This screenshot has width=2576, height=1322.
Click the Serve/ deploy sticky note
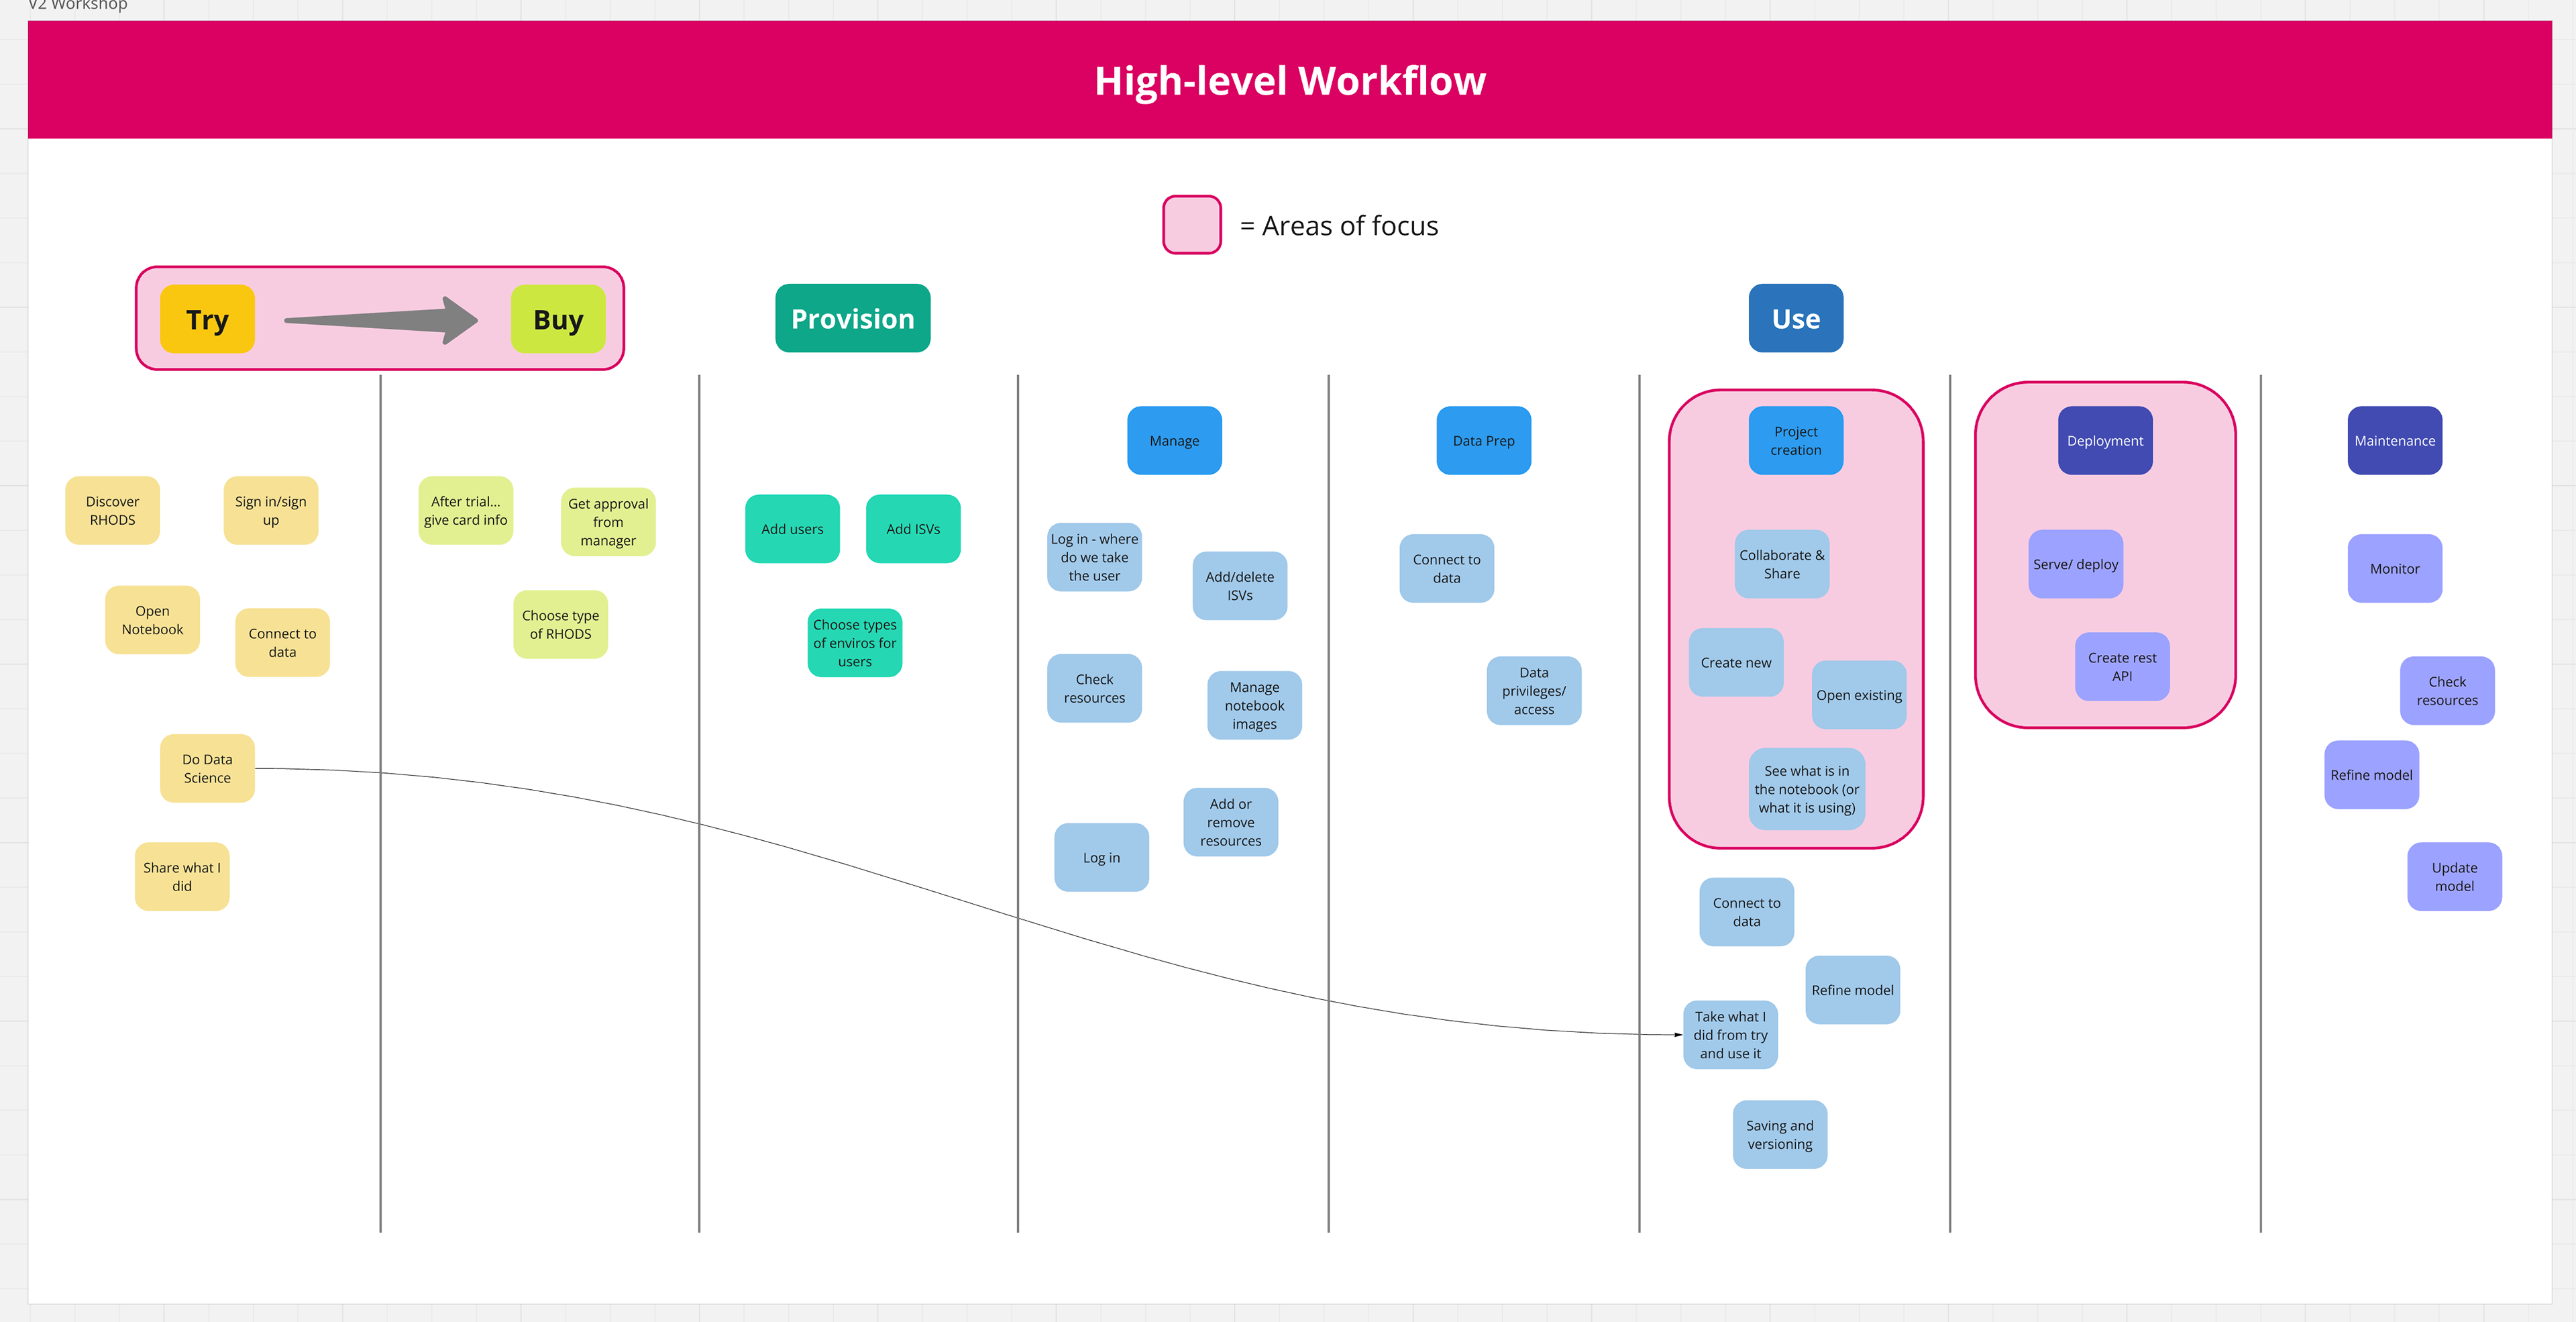[2076, 564]
